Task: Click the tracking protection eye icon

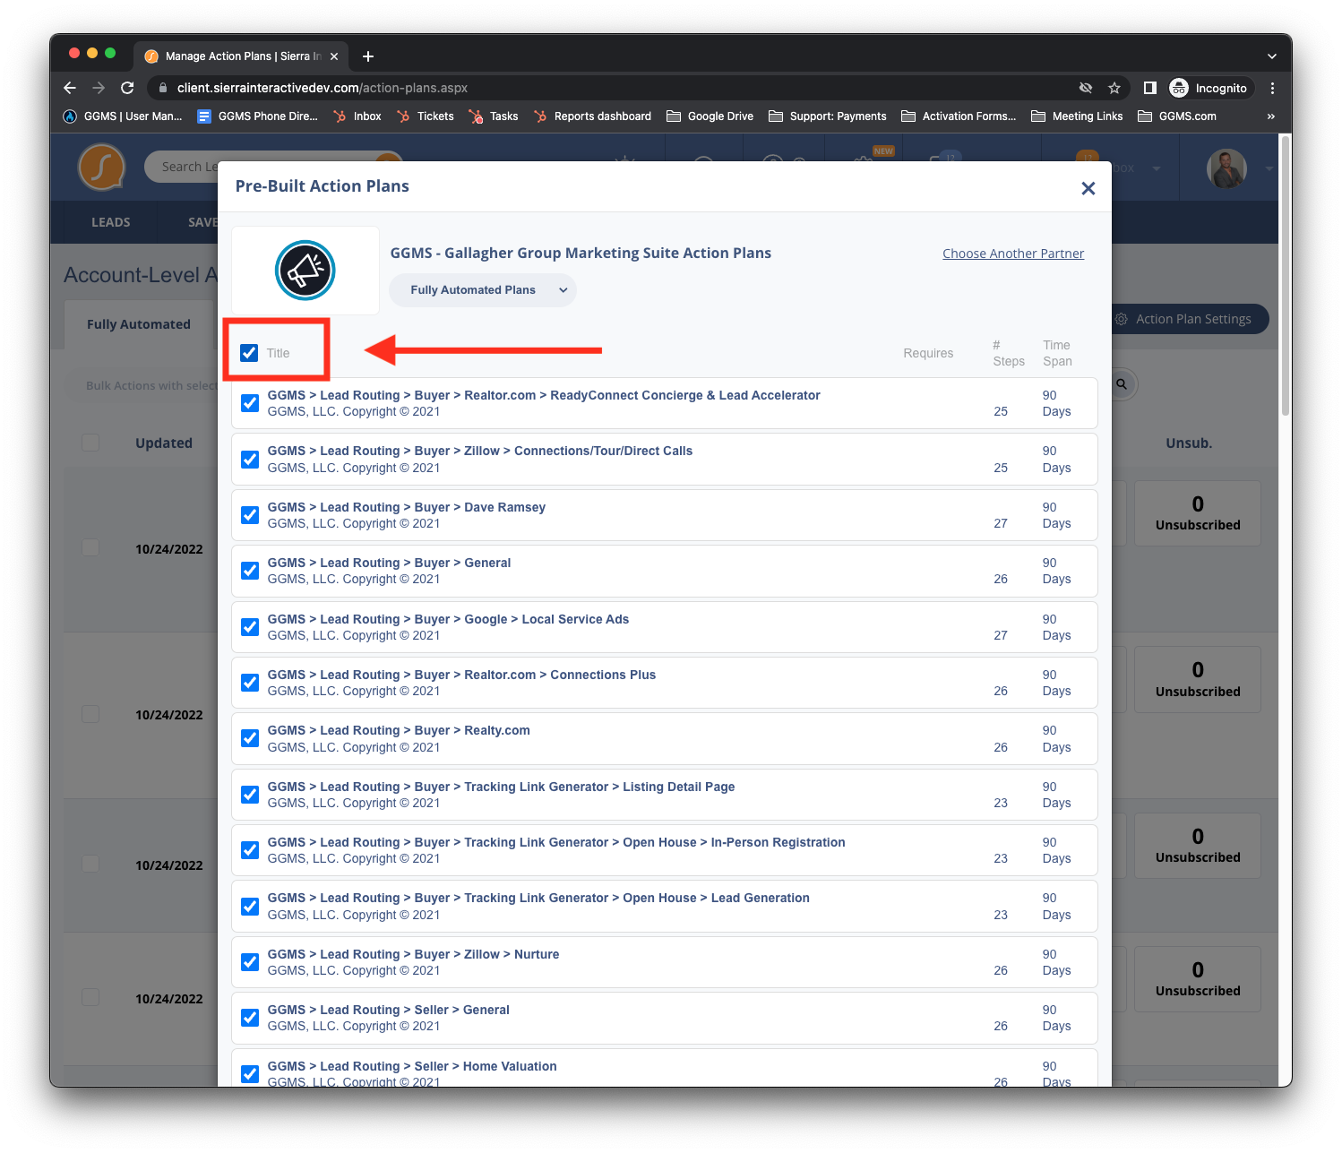Action: tap(1086, 88)
